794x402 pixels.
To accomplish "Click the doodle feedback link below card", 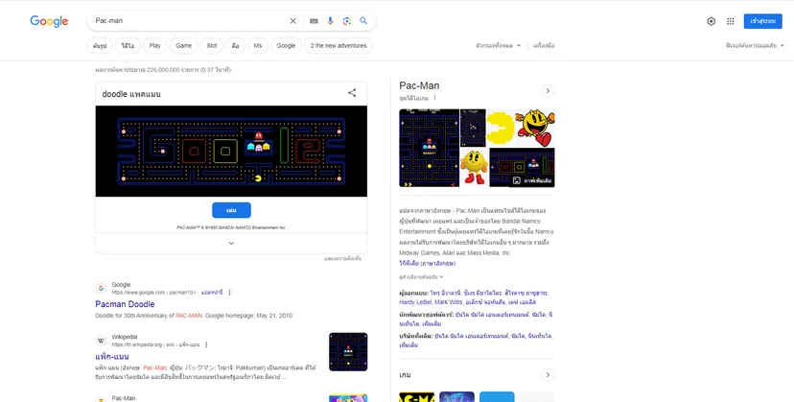I will tap(342, 259).
